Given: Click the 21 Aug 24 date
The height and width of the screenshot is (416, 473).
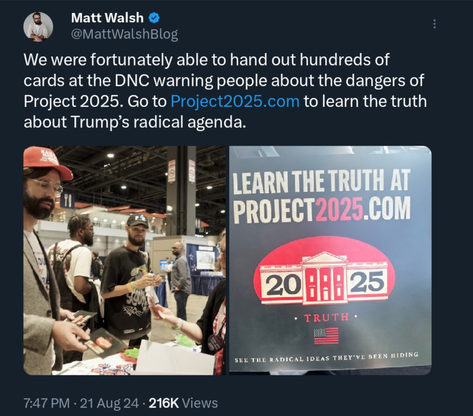Looking at the screenshot, I should [x=110, y=403].
